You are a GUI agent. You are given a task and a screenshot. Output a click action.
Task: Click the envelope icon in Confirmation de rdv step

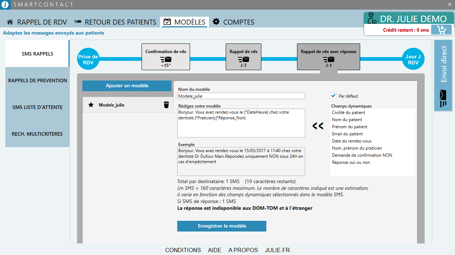tap(166, 59)
